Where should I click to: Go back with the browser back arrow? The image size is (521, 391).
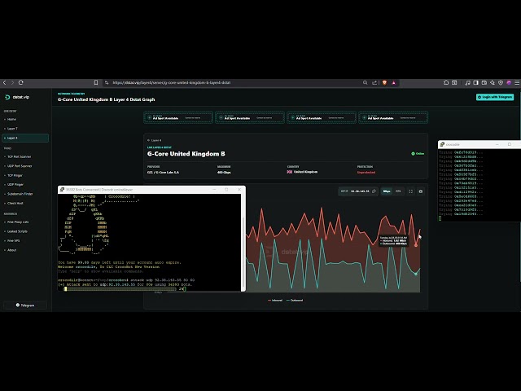(4, 82)
